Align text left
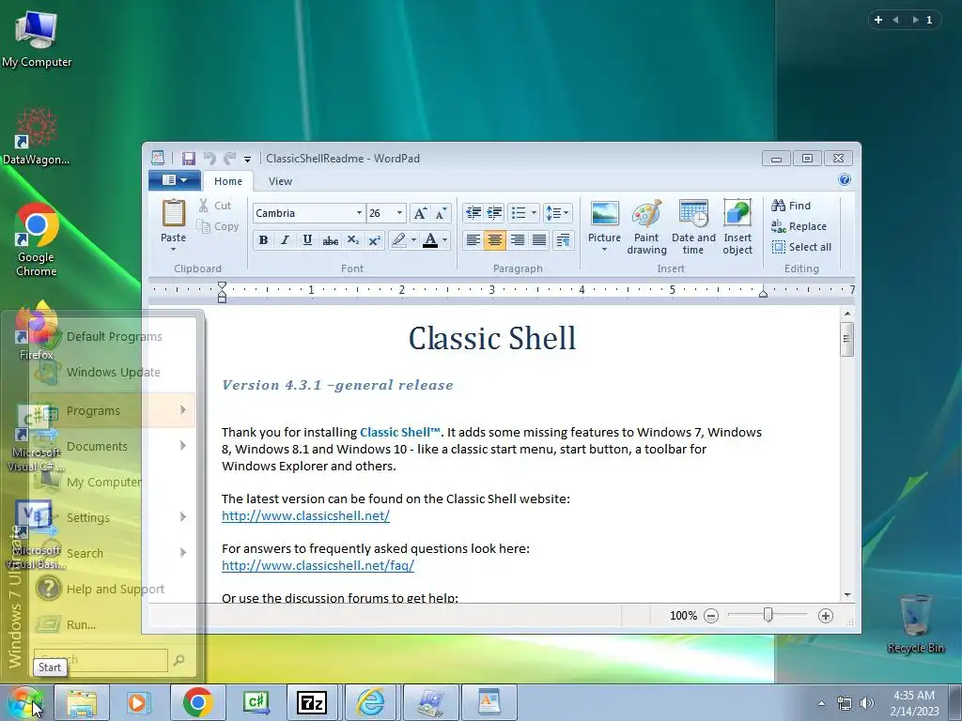Viewport: 962px width, 721px height. coord(473,239)
